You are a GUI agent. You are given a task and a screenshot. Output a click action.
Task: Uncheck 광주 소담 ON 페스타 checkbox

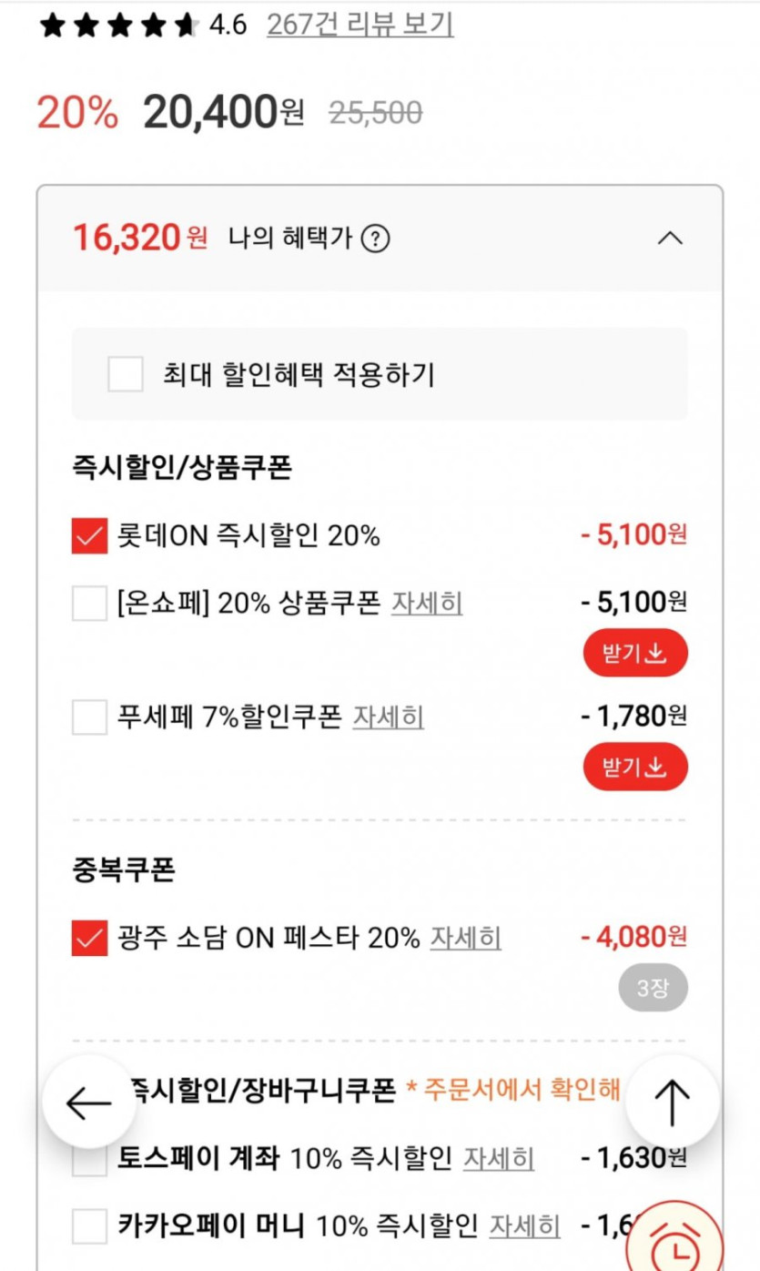click(x=90, y=938)
